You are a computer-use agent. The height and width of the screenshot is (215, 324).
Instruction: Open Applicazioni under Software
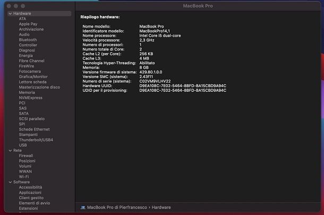(30, 193)
